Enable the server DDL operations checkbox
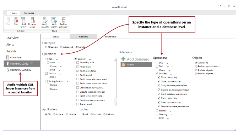The height and width of the screenshot is (133, 238). (x=47, y=59)
